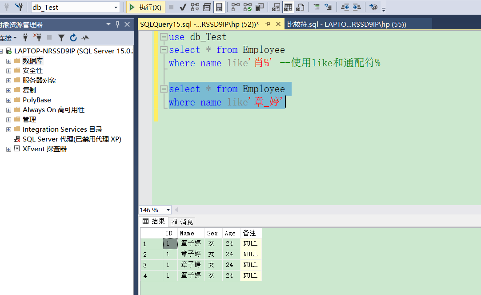Expand the Always On 高可用性 folder
Image resolution: width=481 pixels, height=295 pixels.
coord(8,110)
